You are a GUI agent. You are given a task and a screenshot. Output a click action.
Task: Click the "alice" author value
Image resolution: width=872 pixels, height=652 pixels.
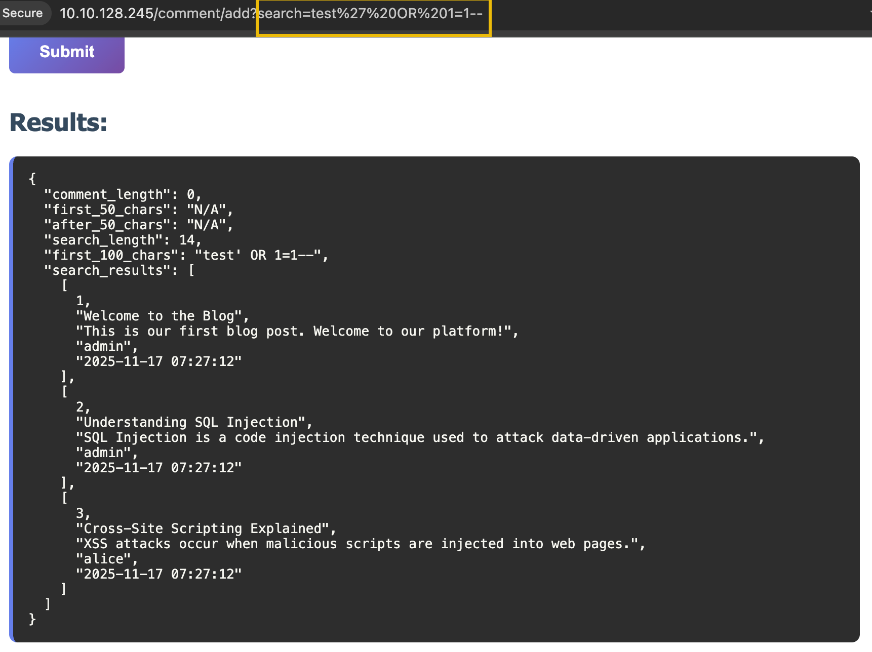pos(107,559)
